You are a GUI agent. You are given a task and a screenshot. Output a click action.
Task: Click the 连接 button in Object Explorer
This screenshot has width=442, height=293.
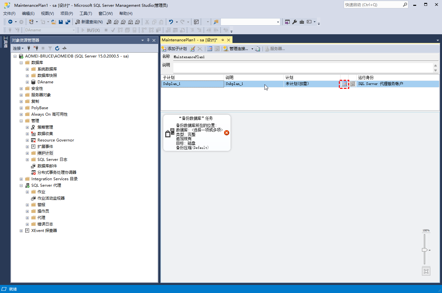17,48
